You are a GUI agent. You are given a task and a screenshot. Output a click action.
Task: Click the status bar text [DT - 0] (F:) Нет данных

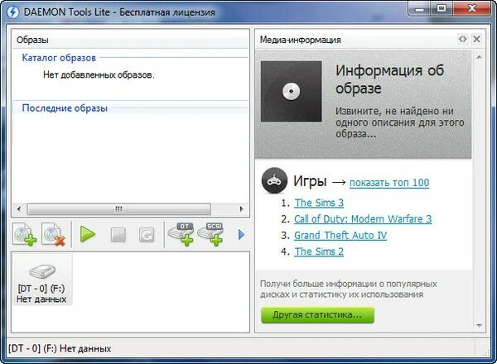pos(60,348)
